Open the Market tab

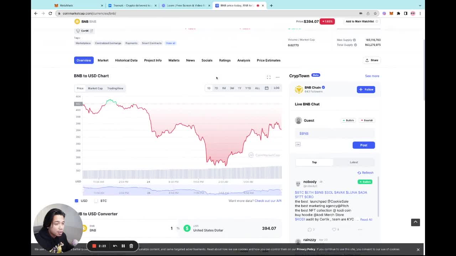[x=103, y=60]
